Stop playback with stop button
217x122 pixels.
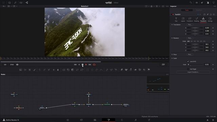pyautogui.click(x=82, y=65)
